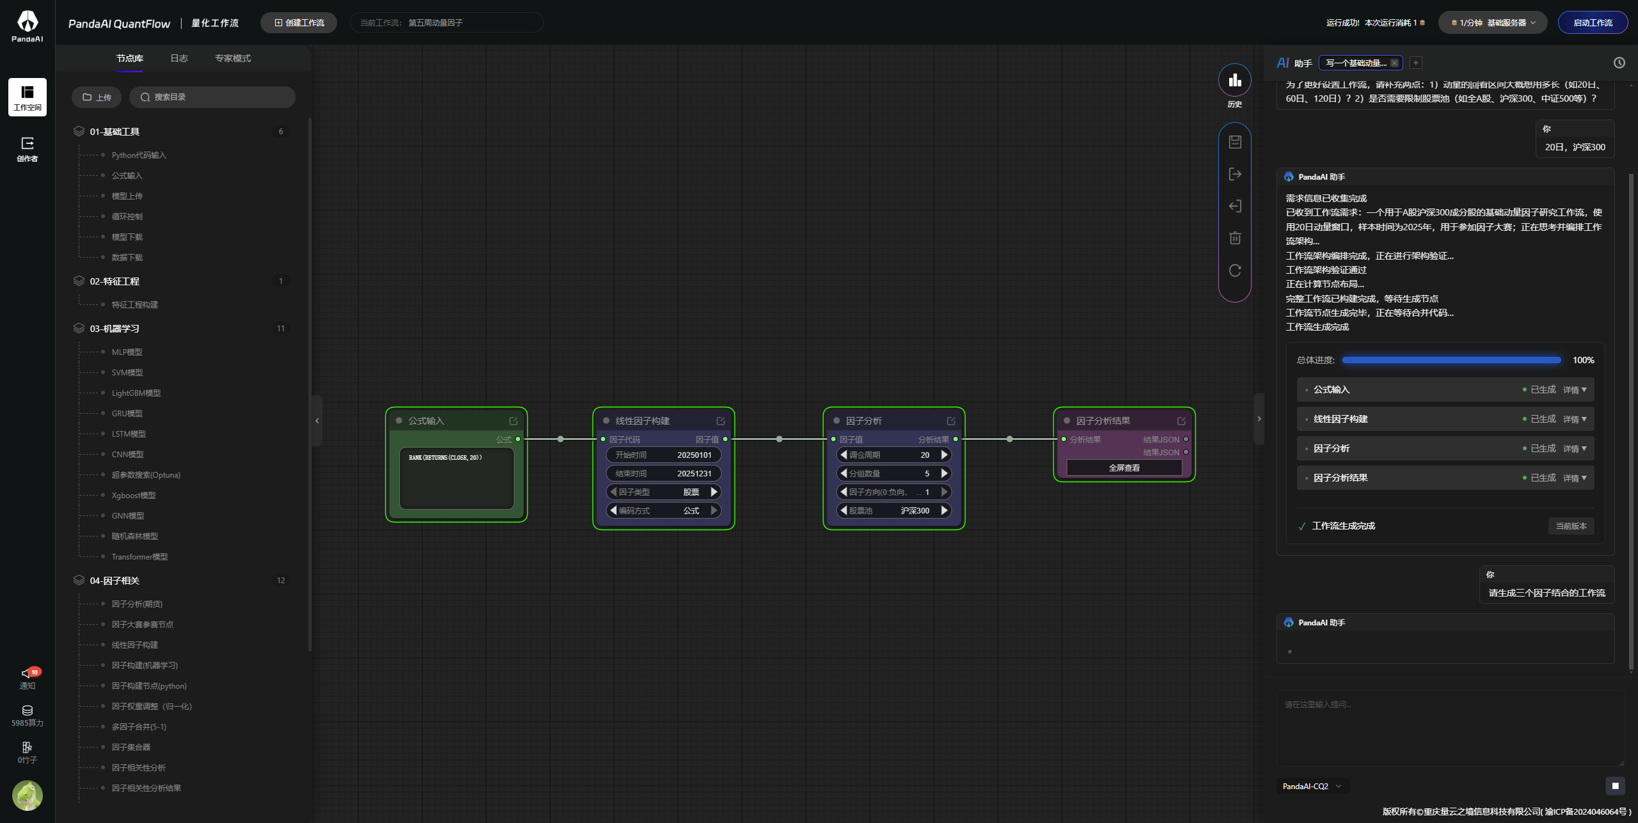
Task: Switch to 日志 tab
Action: click(x=179, y=58)
